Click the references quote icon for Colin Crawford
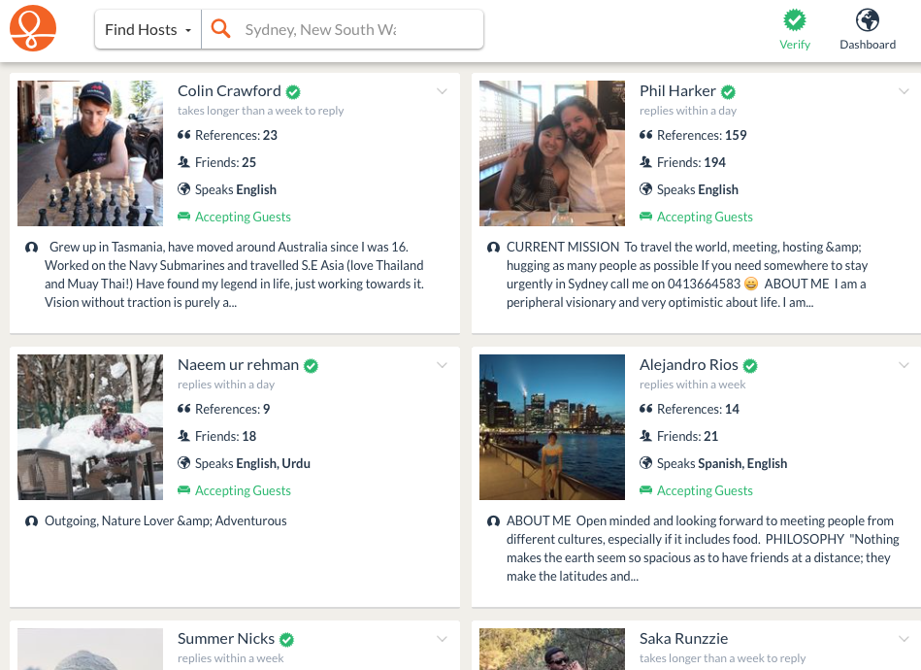This screenshot has height=670, width=921. coord(183,135)
